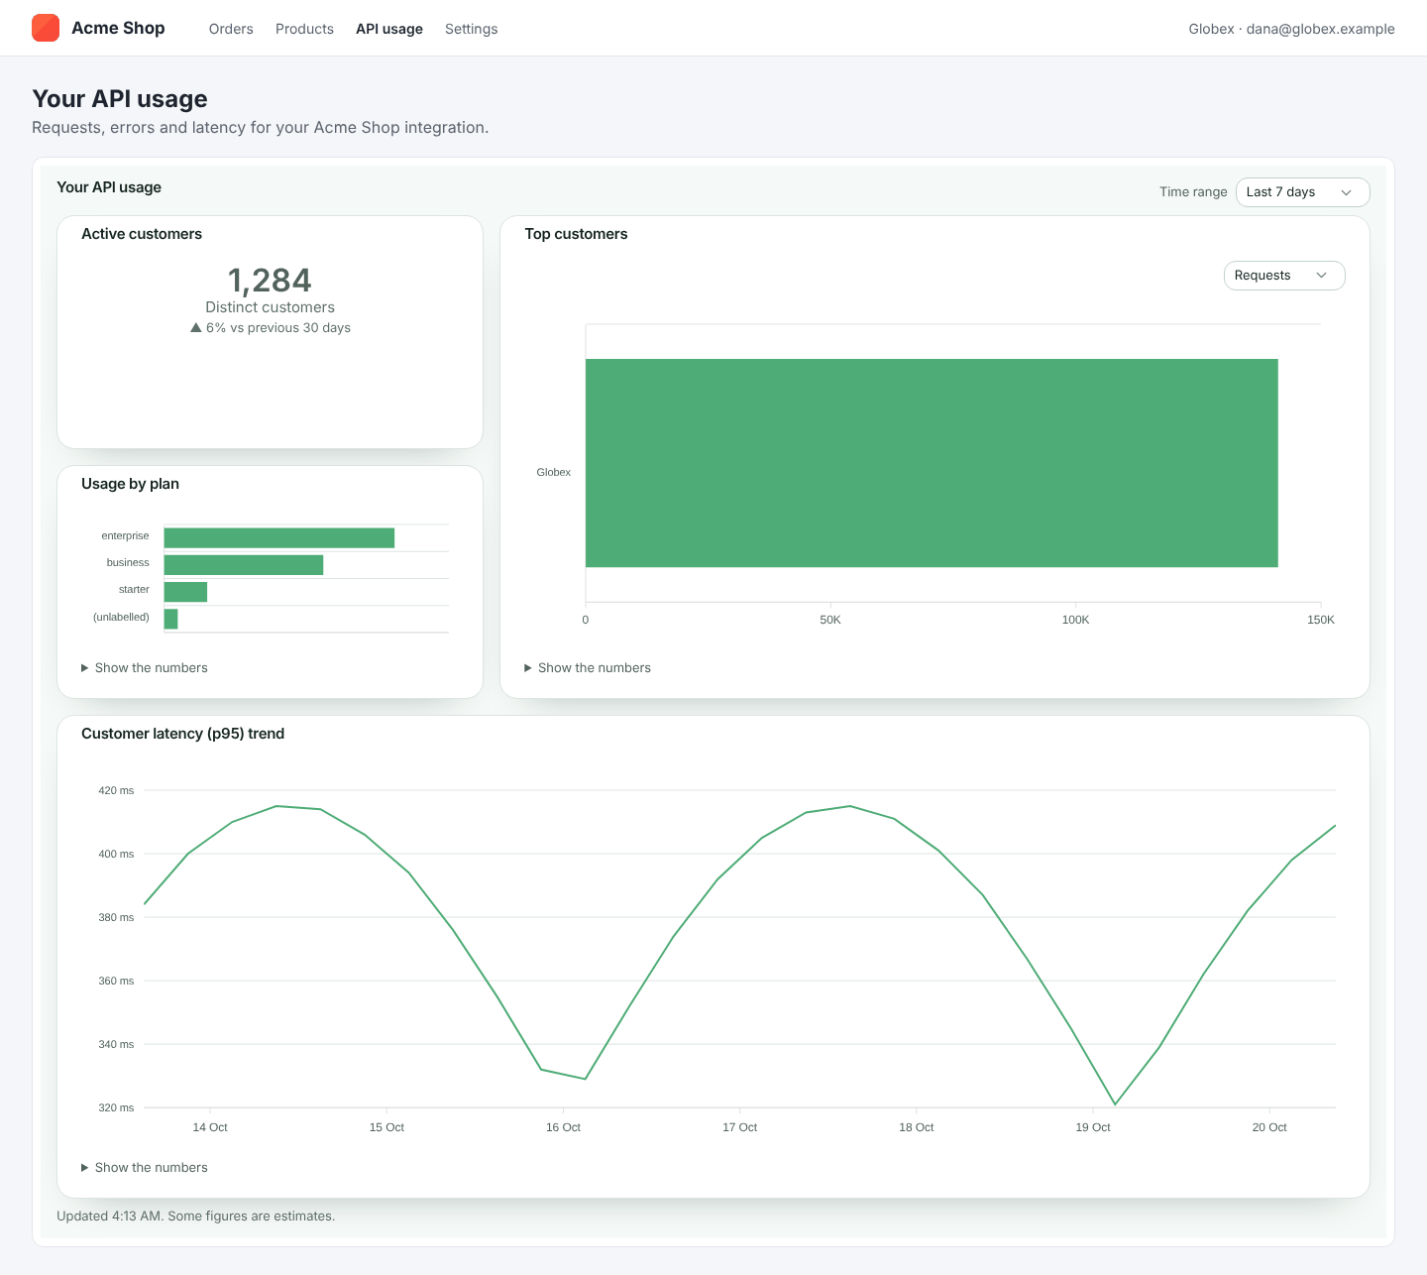The width and height of the screenshot is (1427, 1275).
Task: Click the (unlabelled) bar in Usage by plan
Action: pos(171,619)
